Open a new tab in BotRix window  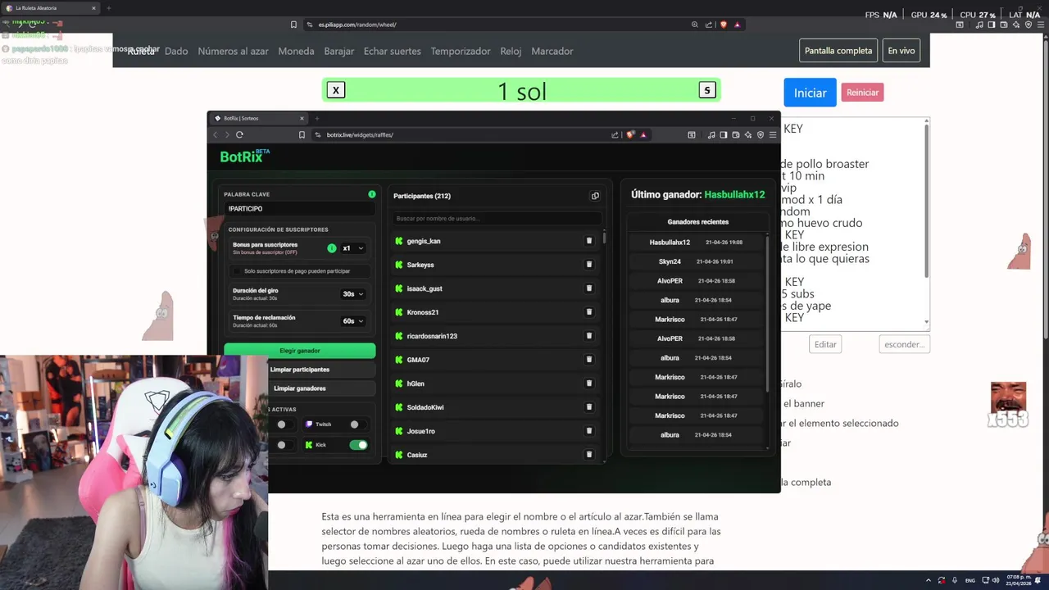click(x=317, y=118)
